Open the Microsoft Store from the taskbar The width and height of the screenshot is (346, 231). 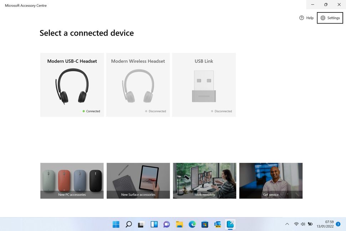coord(204,224)
